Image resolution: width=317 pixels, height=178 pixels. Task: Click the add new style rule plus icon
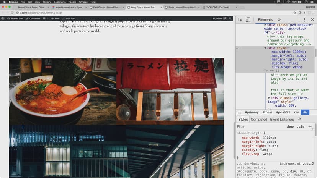click(x=310, y=127)
